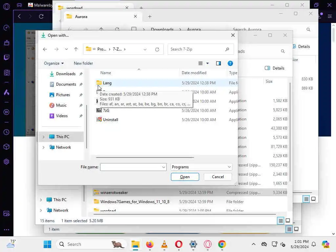Close the Open with dialog

coord(233,35)
